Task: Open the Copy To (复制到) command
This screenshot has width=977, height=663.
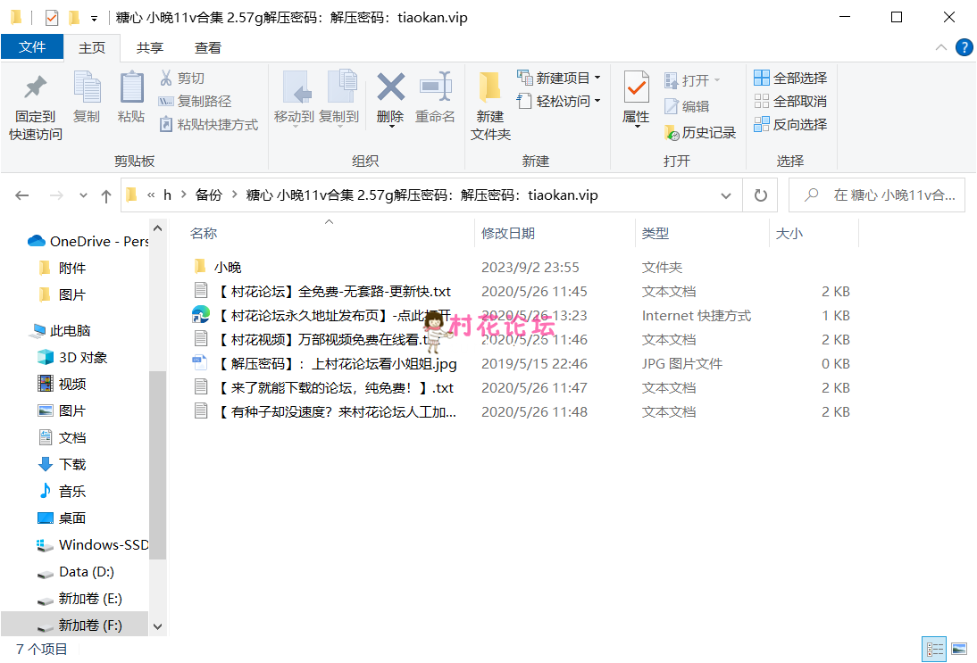Action: 339,98
